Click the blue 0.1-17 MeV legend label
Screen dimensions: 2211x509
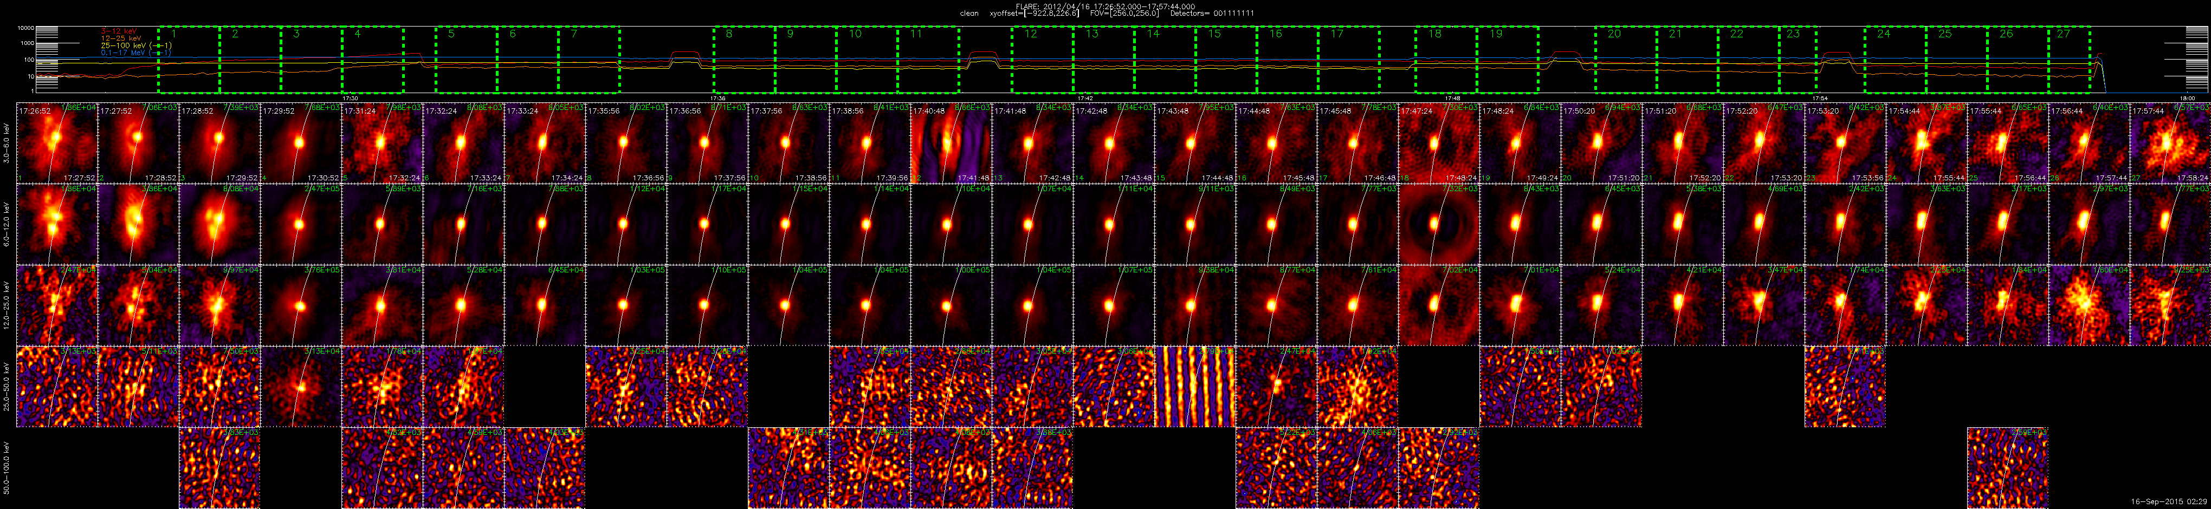point(135,53)
